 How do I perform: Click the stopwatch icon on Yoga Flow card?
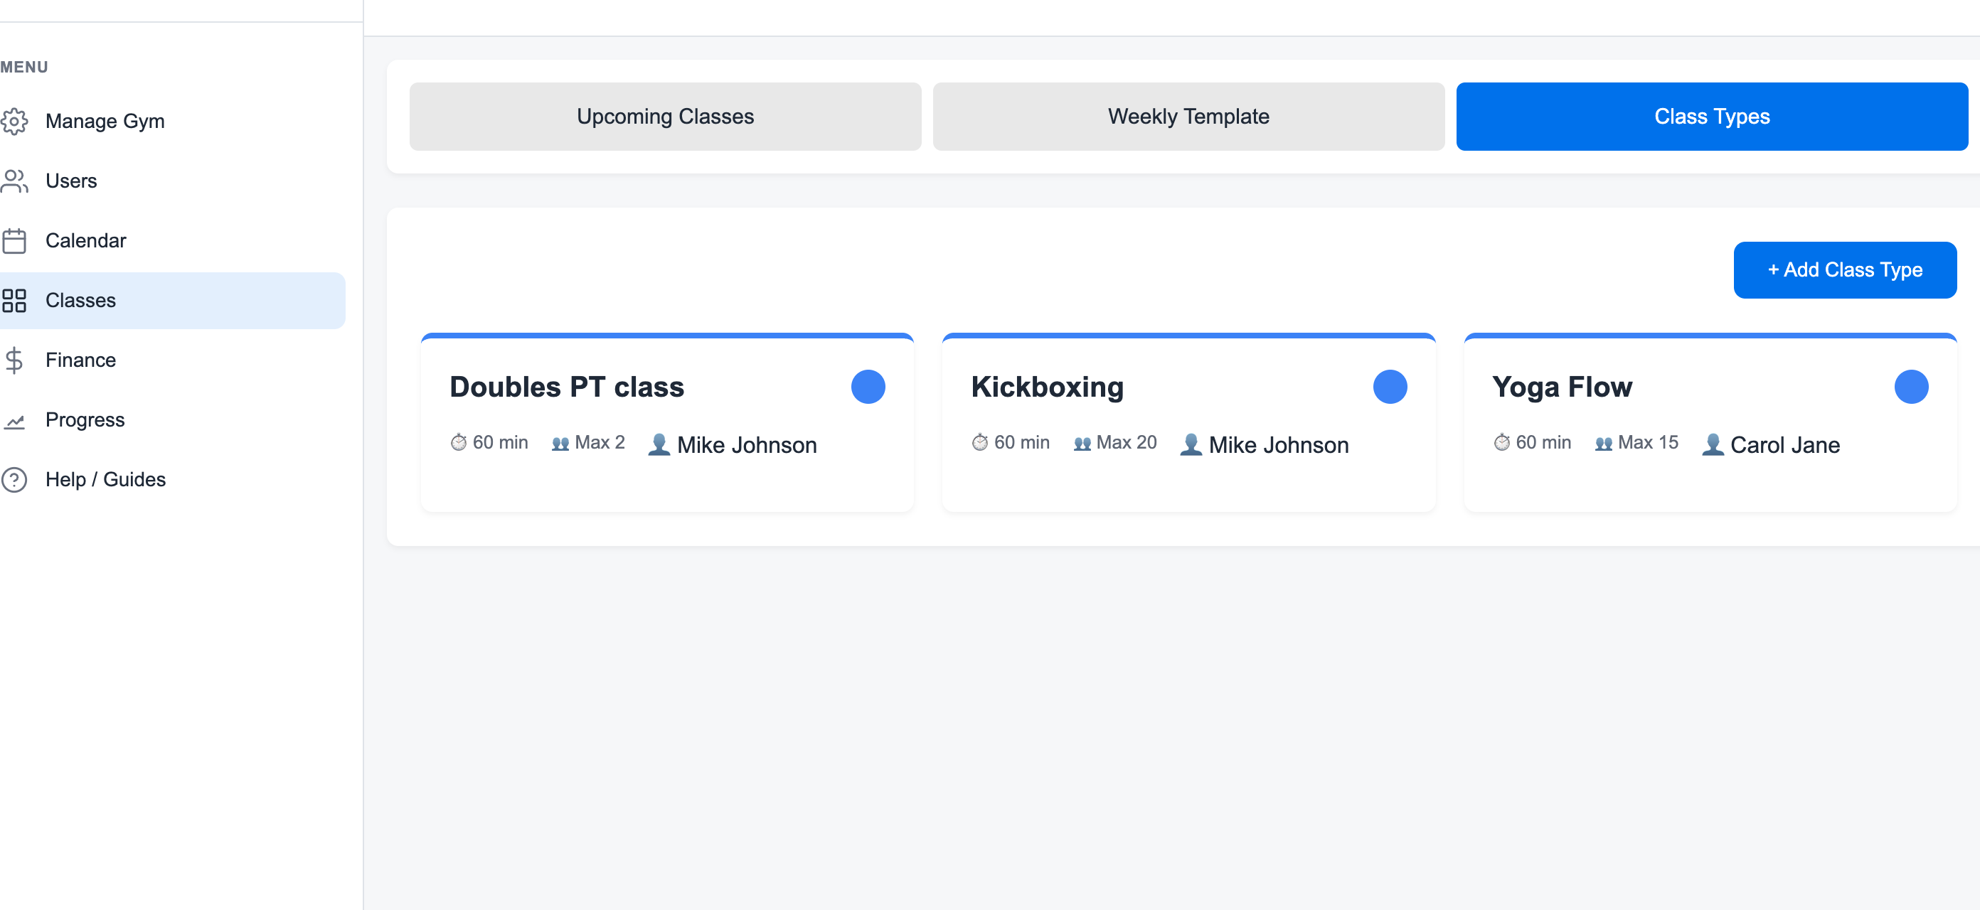coord(1502,442)
